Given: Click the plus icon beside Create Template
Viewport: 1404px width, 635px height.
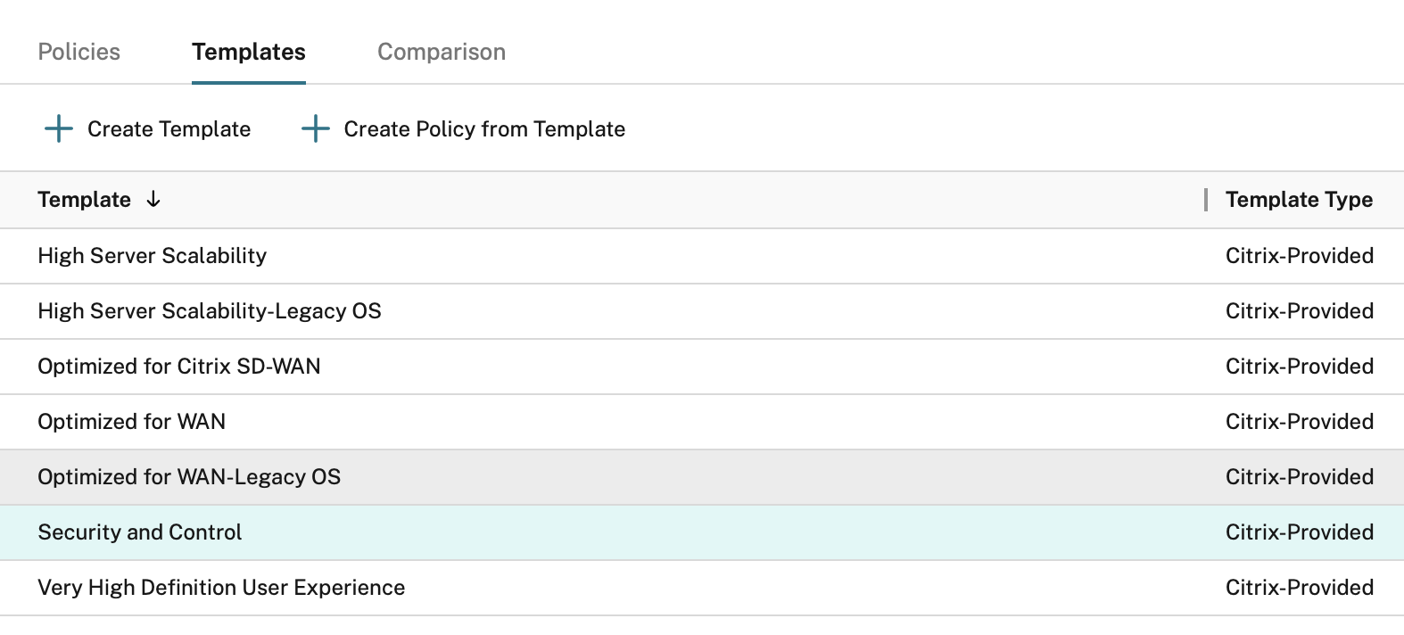Looking at the screenshot, I should [59, 128].
